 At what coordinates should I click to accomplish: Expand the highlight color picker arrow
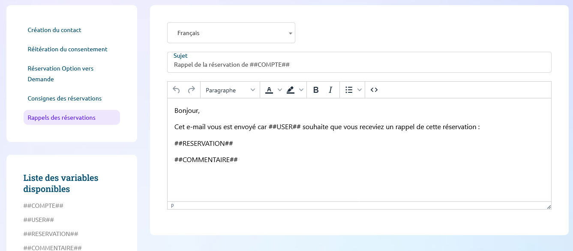coord(301,90)
